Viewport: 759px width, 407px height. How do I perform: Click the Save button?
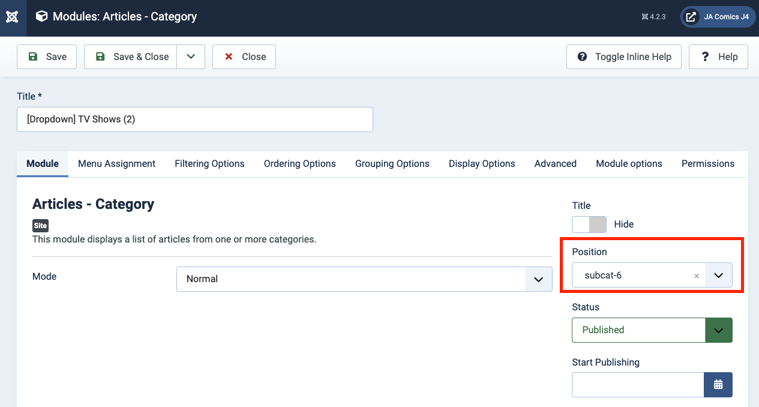(x=47, y=56)
